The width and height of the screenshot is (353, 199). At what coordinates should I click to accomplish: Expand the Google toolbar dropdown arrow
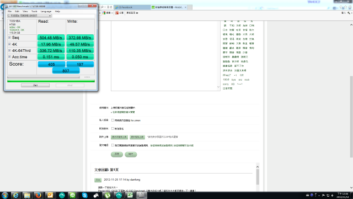(x=112, y=13)
